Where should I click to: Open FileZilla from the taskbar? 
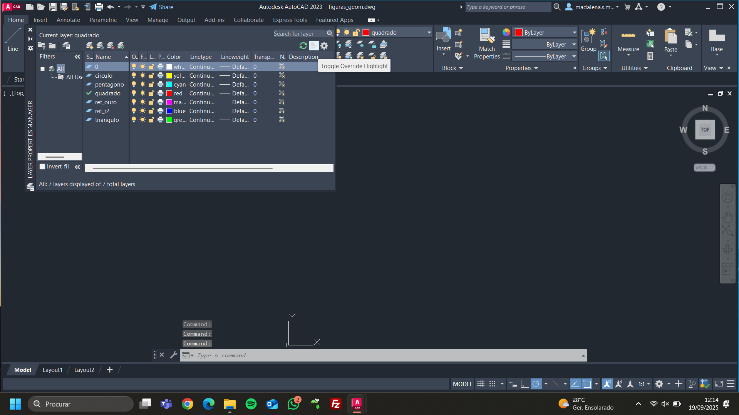pos(336,404)
